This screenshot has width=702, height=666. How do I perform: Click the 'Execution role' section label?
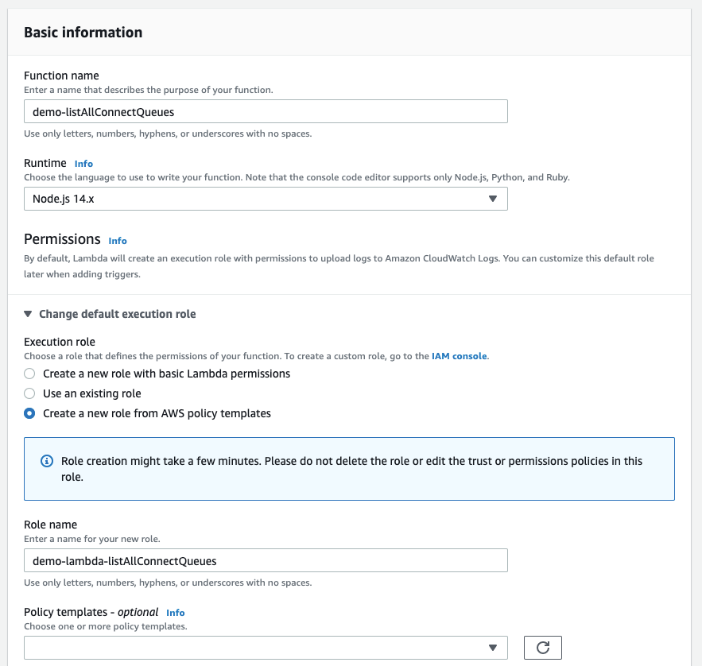60,342
